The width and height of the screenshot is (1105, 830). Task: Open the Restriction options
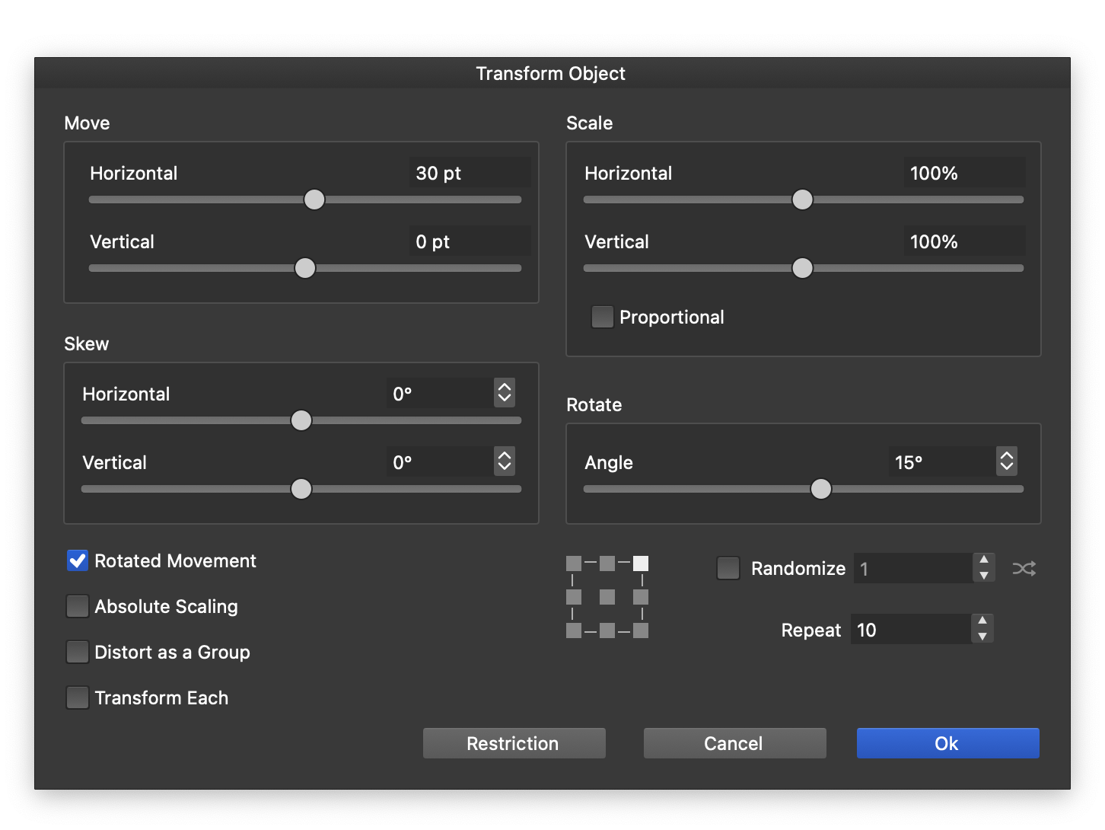click(x=514, y=743)
